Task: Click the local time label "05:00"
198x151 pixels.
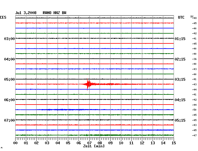Action: coord(9,79)
